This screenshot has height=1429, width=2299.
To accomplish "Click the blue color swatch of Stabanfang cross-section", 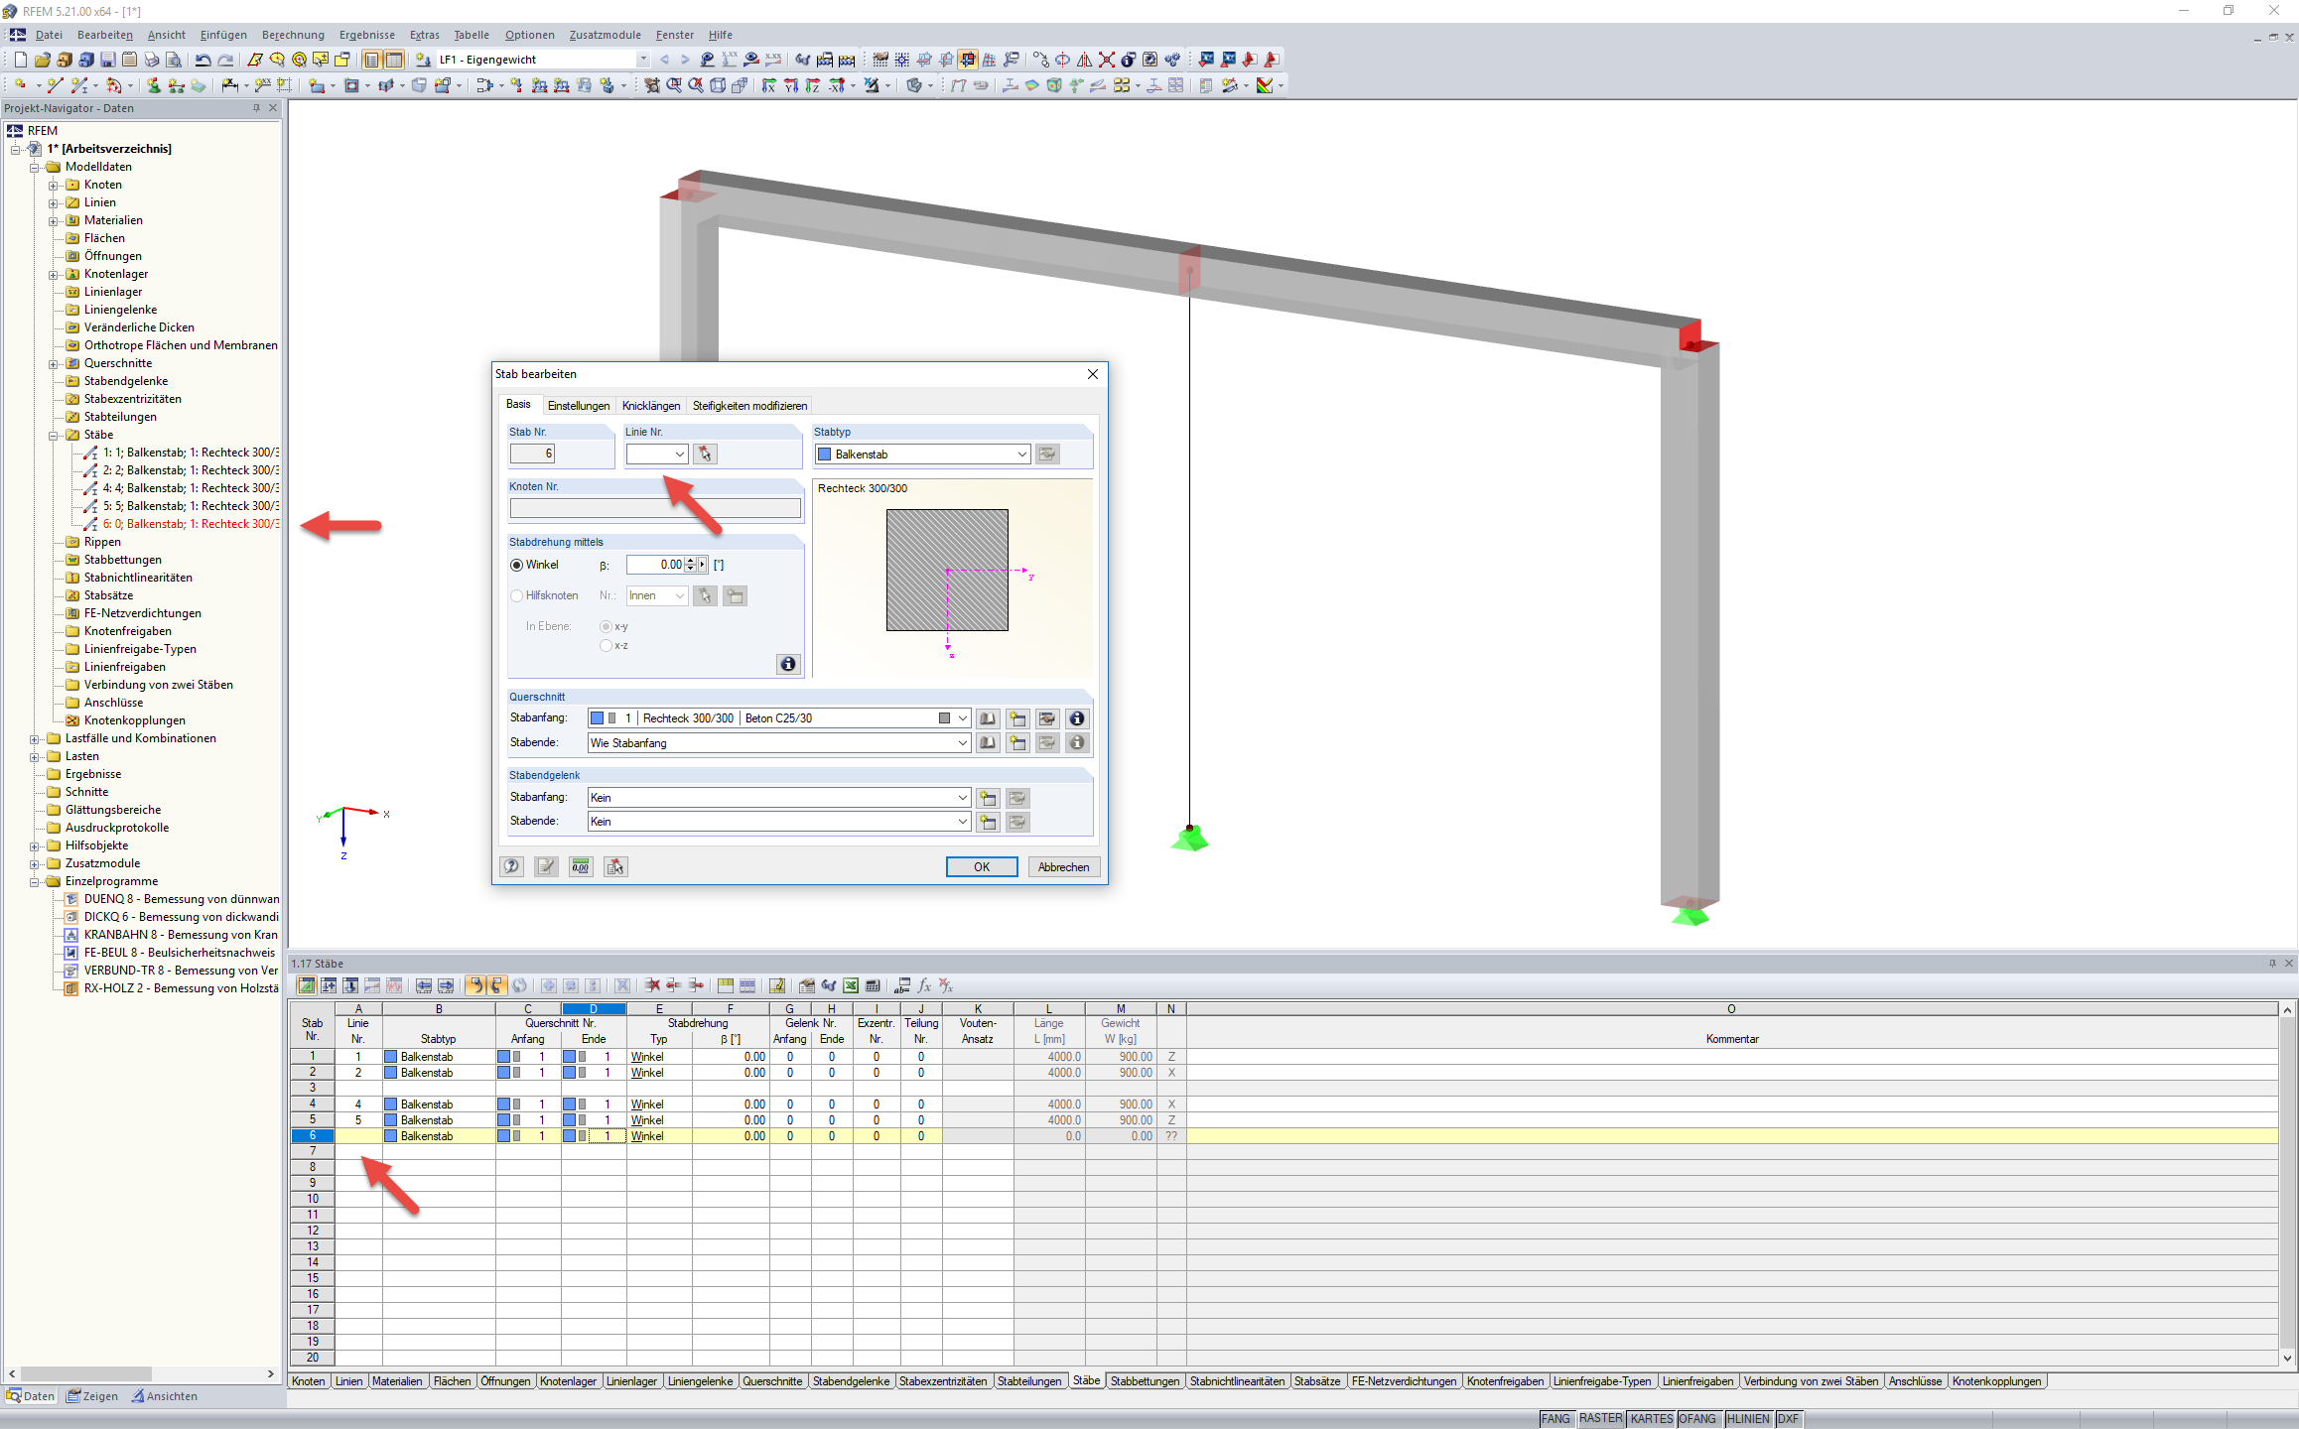I will (597, 718).
